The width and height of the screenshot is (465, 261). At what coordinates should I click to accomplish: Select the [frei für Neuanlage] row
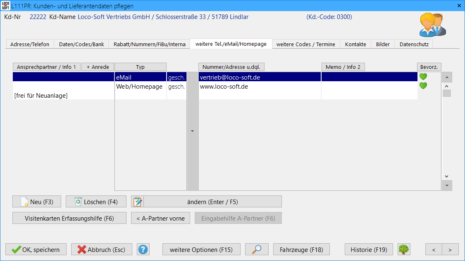coord(63,96)
